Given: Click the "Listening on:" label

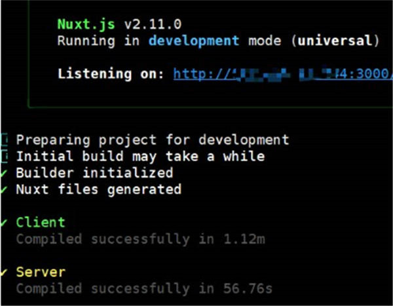Looking at the screenshot, I should click(x=111, y=73).
